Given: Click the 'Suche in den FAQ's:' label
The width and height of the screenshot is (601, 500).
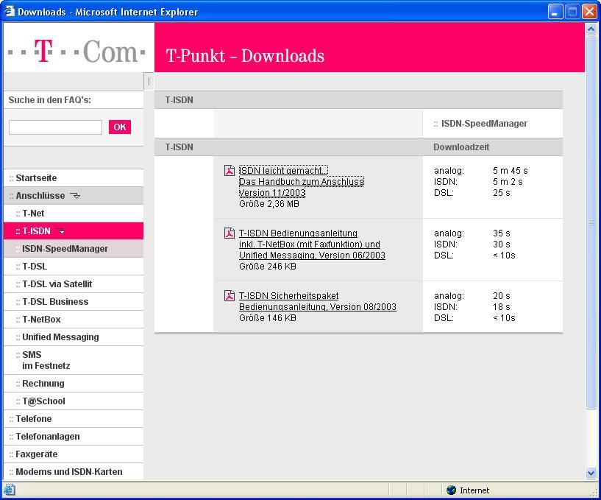Looking at the screenshot, I should coord(50,99).
